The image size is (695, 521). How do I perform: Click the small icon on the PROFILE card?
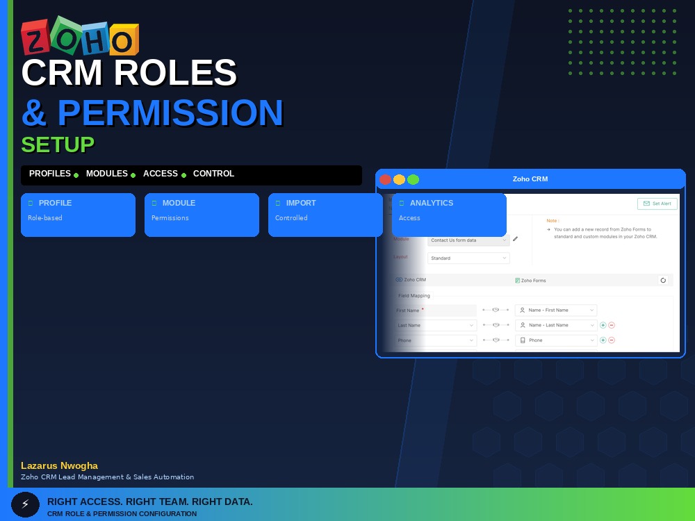click(x=31, y=204)
